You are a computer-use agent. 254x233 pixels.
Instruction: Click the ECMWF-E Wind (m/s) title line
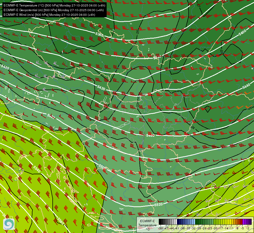point(49,15)
